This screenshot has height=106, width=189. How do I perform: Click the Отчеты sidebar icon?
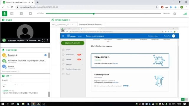tap(63, 50)
